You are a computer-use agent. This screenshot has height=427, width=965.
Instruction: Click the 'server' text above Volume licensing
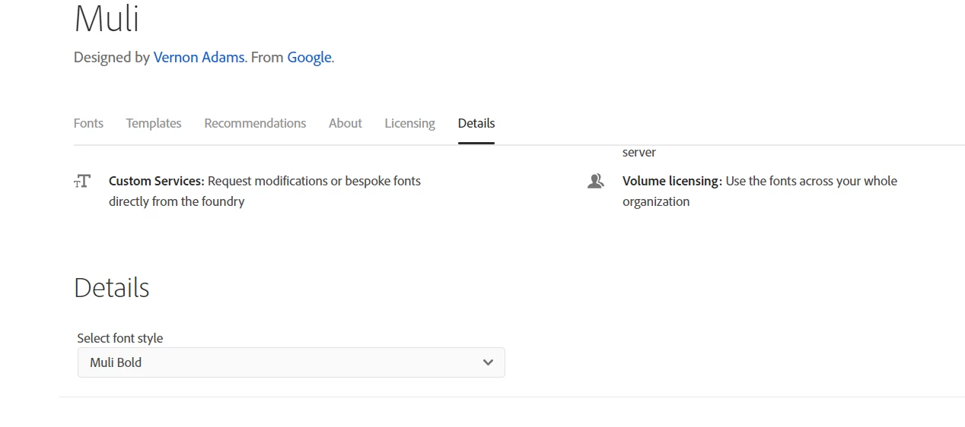tap(639, 152)
